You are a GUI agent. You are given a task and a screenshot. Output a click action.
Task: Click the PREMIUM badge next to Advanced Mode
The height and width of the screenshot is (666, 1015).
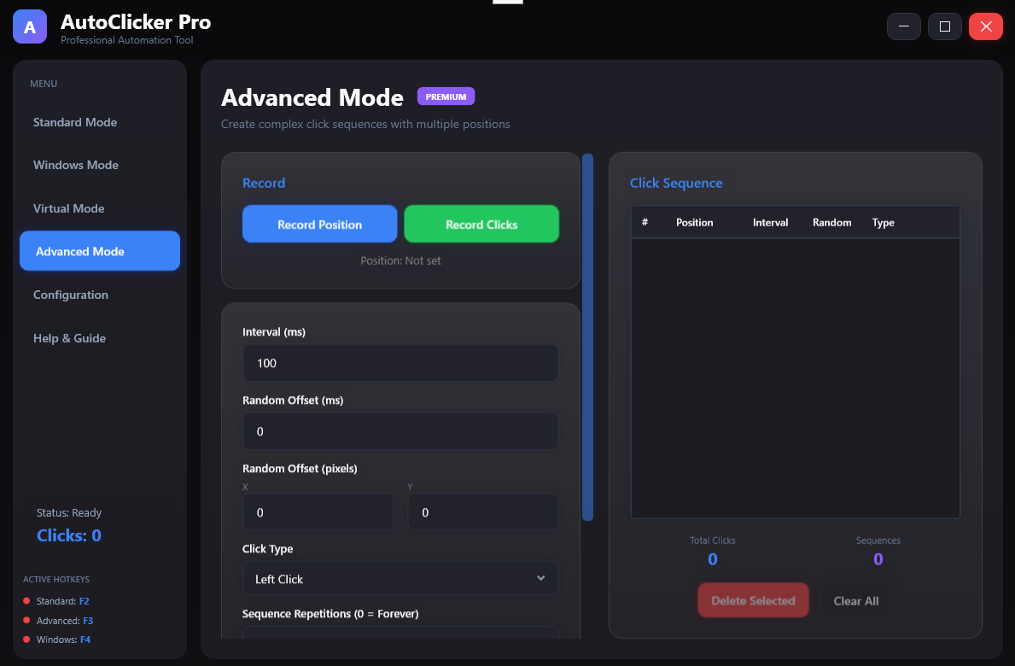[x=446, y=96]
